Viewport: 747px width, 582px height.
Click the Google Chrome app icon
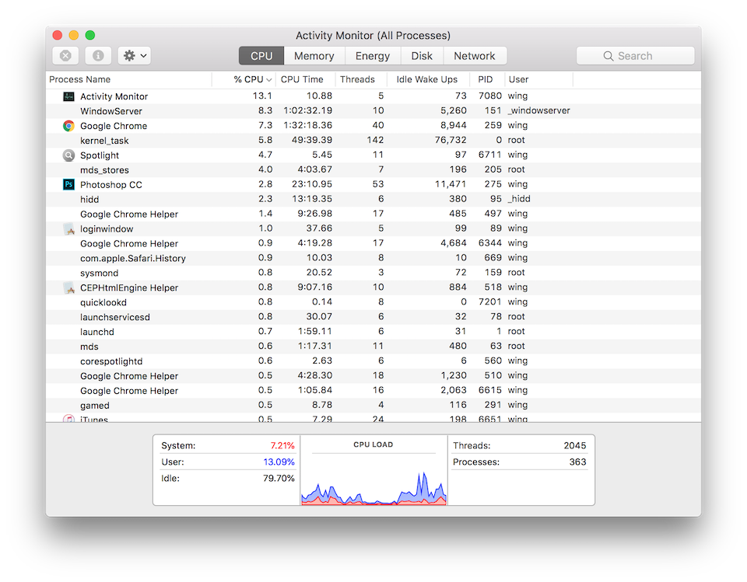pos(68,126)
